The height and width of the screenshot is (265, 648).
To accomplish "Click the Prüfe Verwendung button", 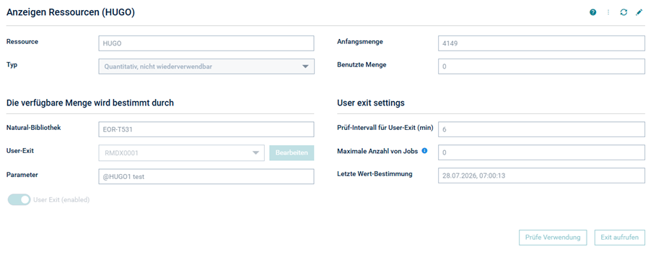I will coord(553,238).
